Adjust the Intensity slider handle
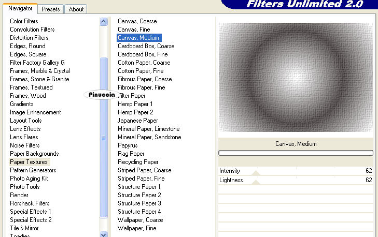The width and height of the screenshot is (378, 237). click(256, 172)
